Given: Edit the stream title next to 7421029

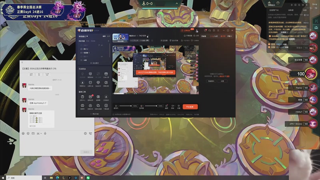Looking at the screenshot, I should [x=148, y=36].
